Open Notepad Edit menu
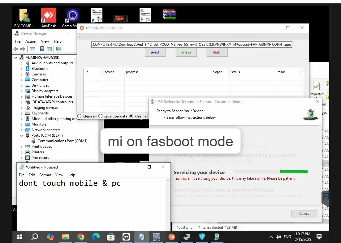The image size is (341, 243). coord(32,175)
